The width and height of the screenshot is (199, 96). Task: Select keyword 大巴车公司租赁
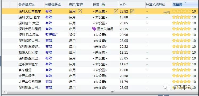(30, 82)
